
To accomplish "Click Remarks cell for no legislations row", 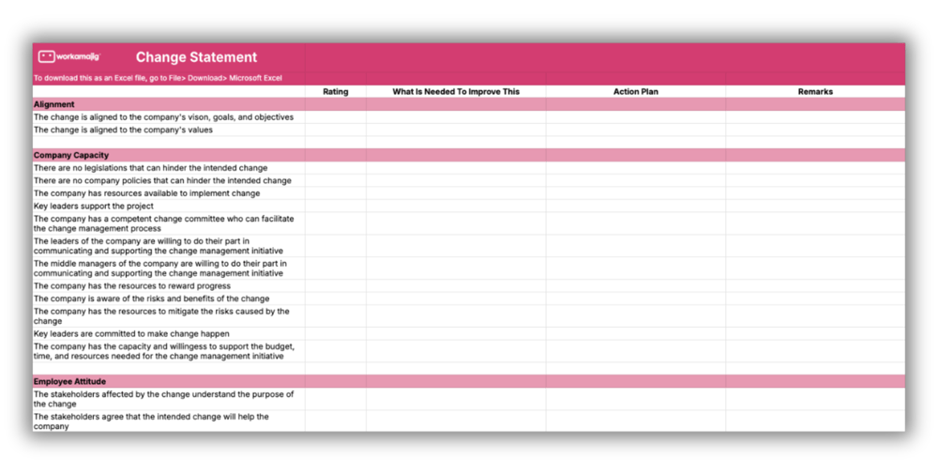I will pyautogui.click(x=815, y=168).
